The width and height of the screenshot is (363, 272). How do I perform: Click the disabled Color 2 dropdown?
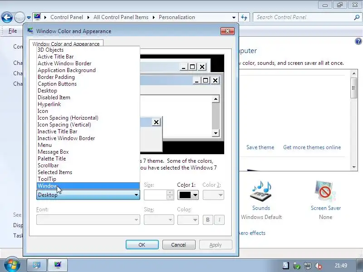click(x=213, y=195)
